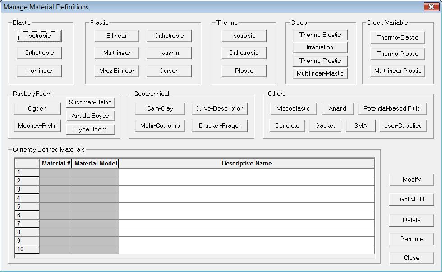
Task: Click the Viscoelastic button
Action: coord(293,109)
